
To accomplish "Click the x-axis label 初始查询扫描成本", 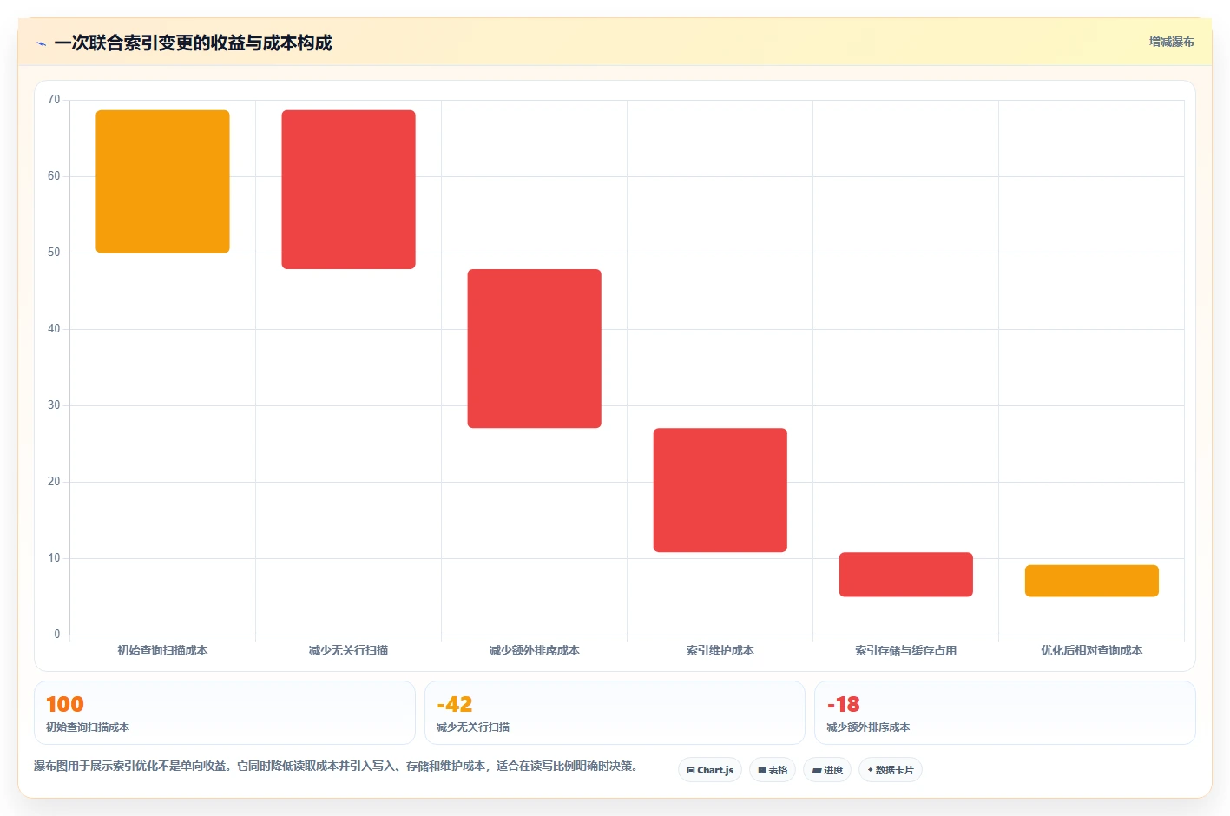I will 162,650.
